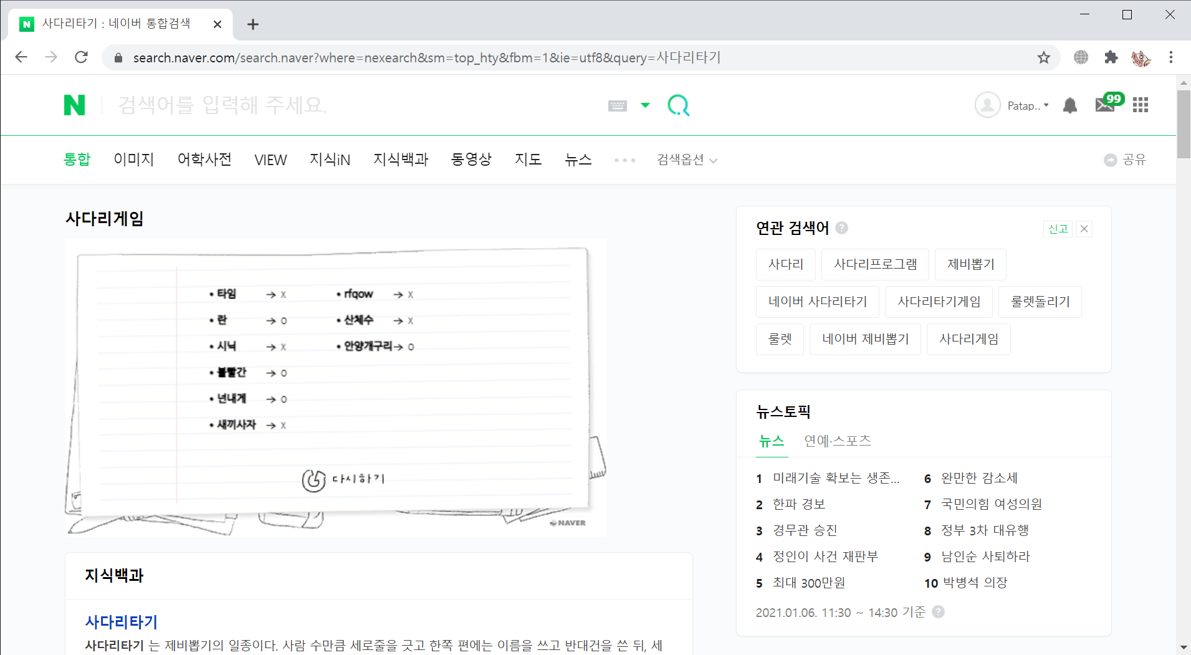Open news topic 미래기술 확보는 생존...
This screenshot has height=655, width=1191.
(x=836, y=478)
